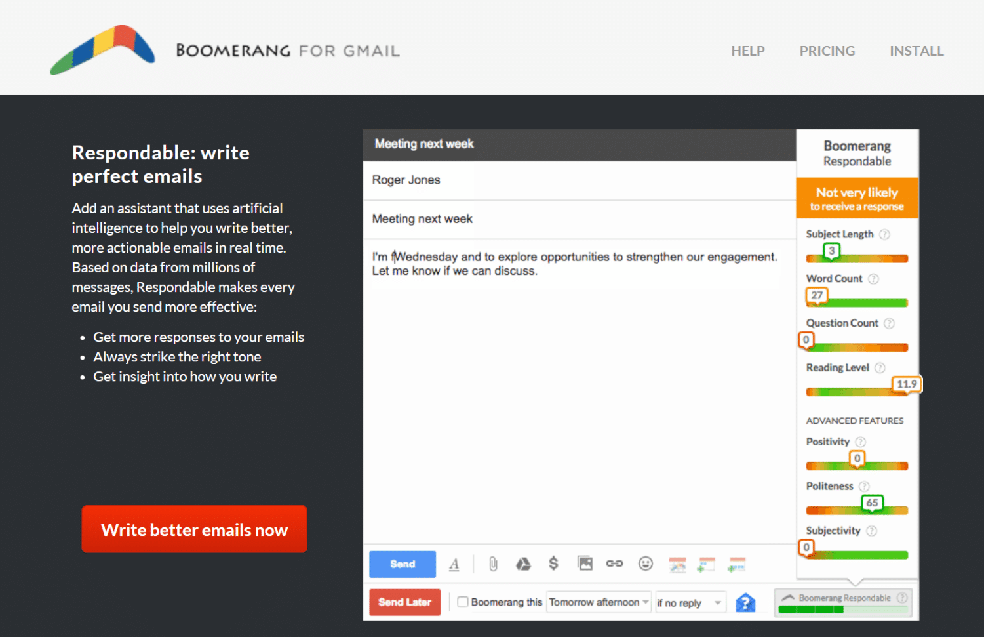This screenshot has width=984, height=637.
Task: Open the Tomorrow afternoon dropdown
Action: coord(597,602)
